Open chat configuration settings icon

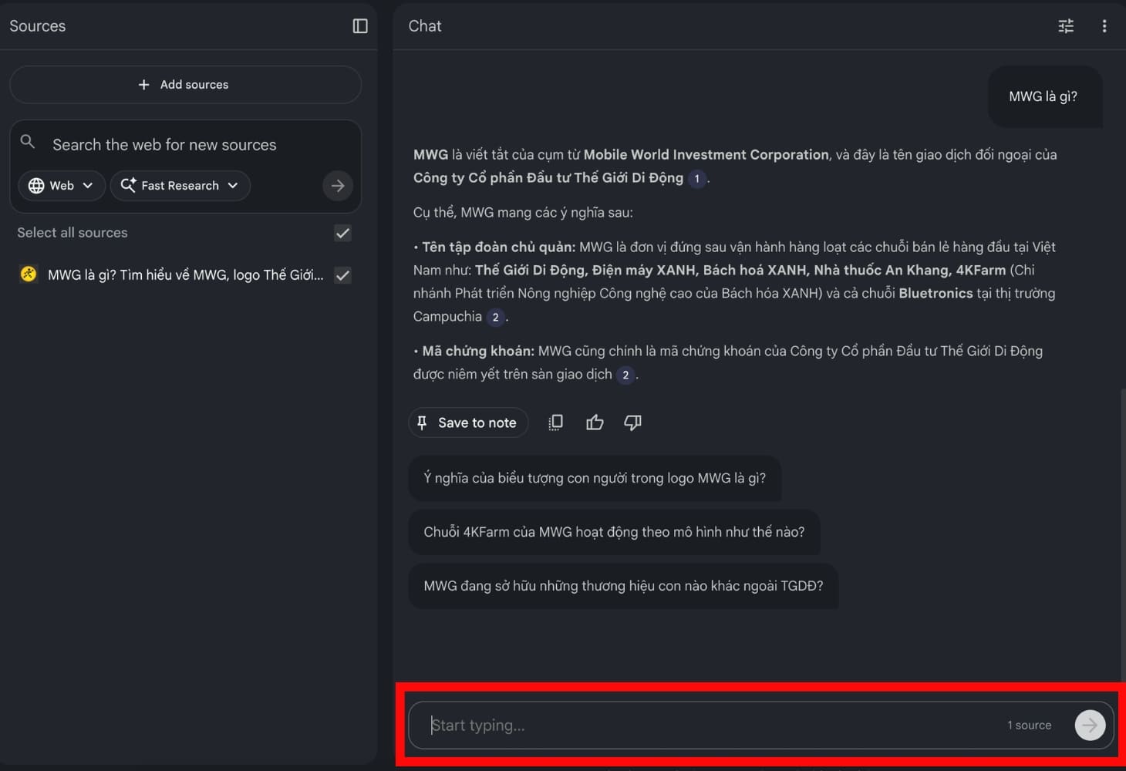click(1066, 26)
